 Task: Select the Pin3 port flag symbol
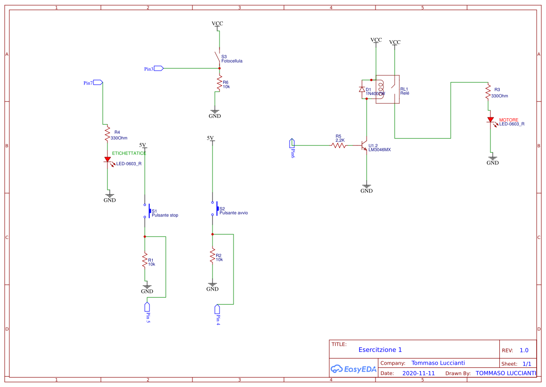(159, 68)
